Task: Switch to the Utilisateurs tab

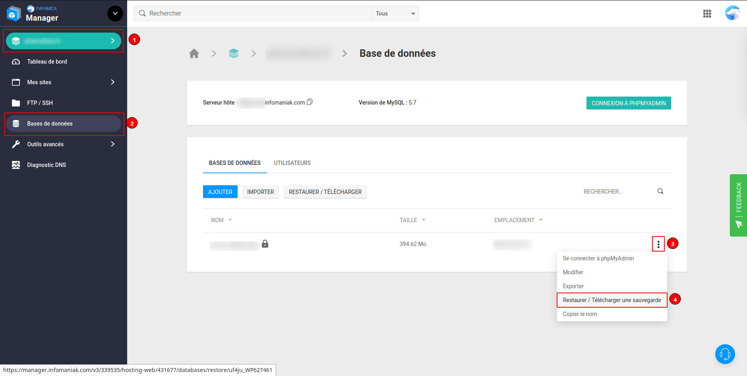Action: pyautogui.click(x=292, y=163)
